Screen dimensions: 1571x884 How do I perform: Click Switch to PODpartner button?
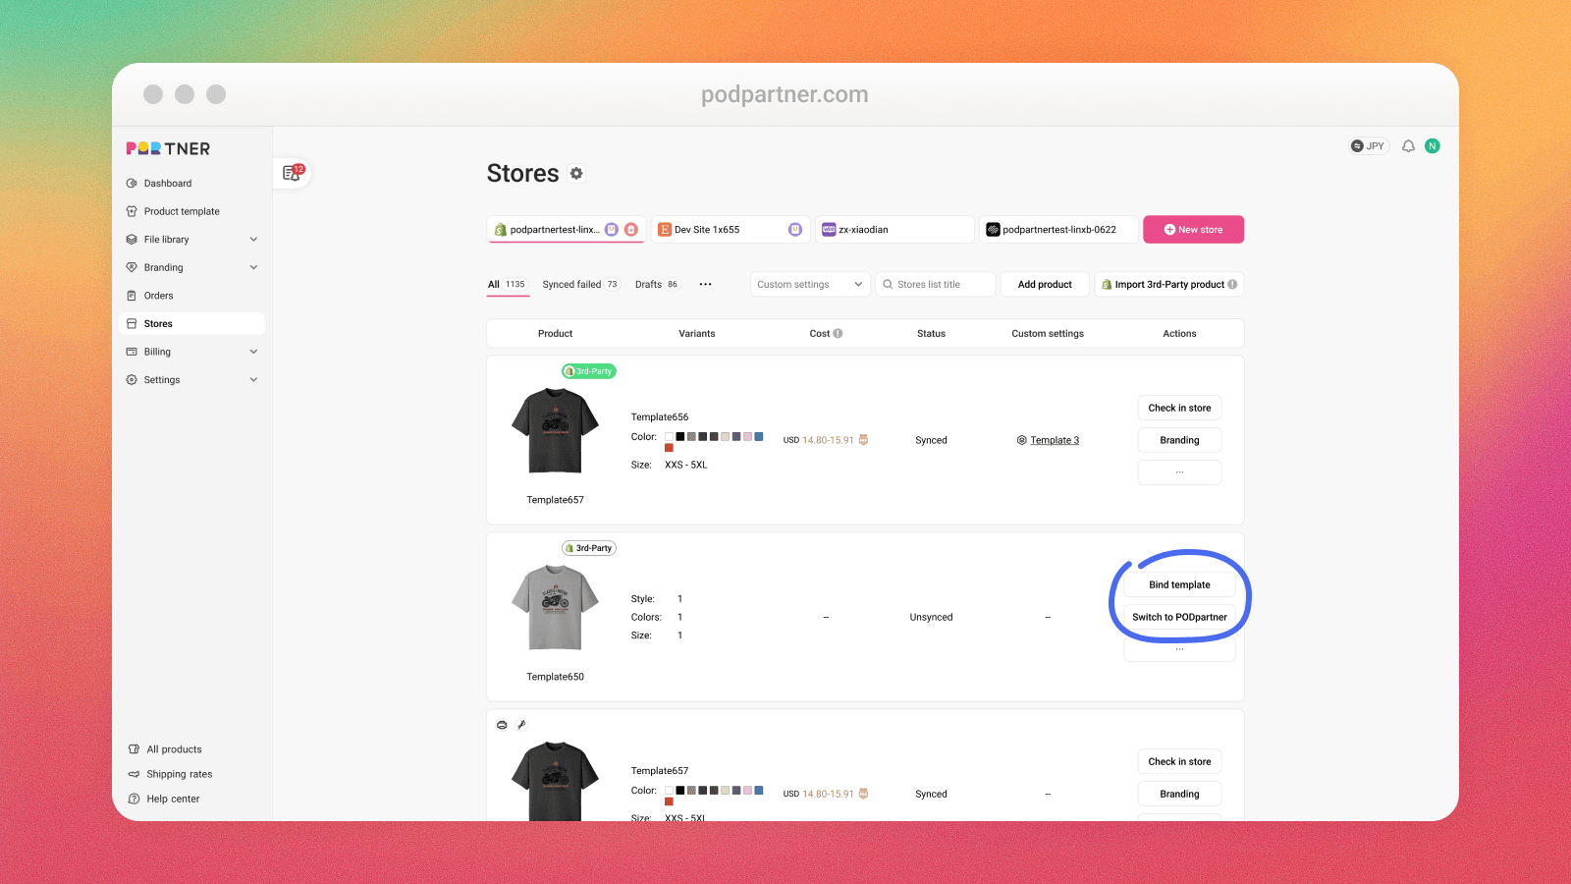click(x=1179, y=617)
